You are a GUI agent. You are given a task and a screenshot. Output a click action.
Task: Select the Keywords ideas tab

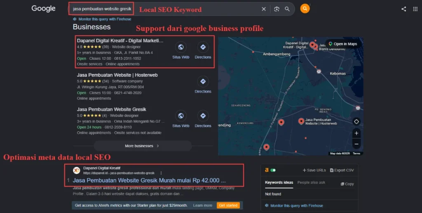coord(279,182)
